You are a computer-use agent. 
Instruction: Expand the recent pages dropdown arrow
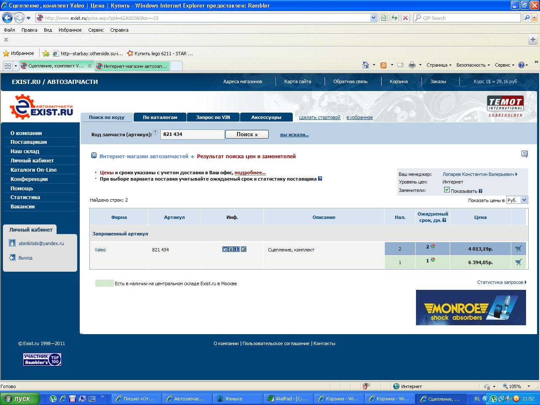point(28,18)
